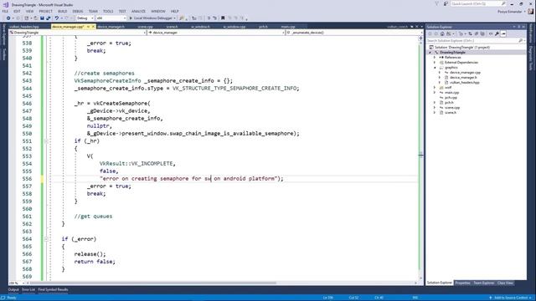536x301 pixels.
Task: Click user account avatar picture
Action: 530,11
